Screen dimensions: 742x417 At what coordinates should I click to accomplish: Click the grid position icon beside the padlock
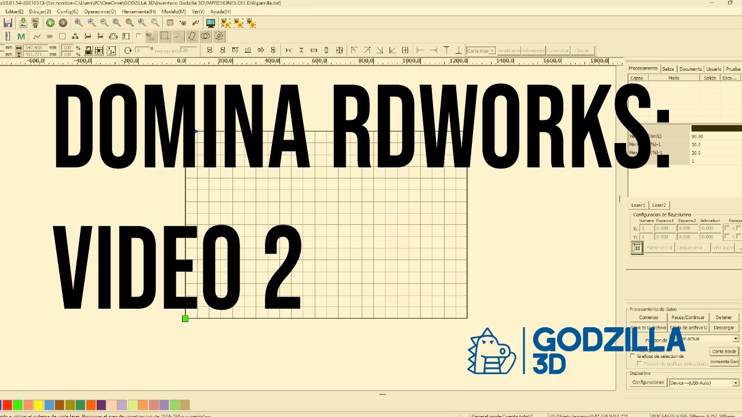coord(99,50)
